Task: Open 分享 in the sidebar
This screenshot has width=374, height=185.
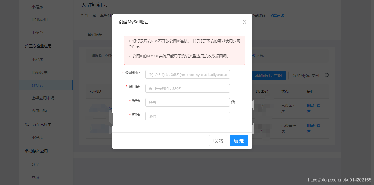Action: (x=35, y=164)
